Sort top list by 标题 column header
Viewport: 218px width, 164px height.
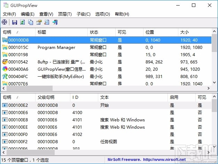(x=61, y=32)
